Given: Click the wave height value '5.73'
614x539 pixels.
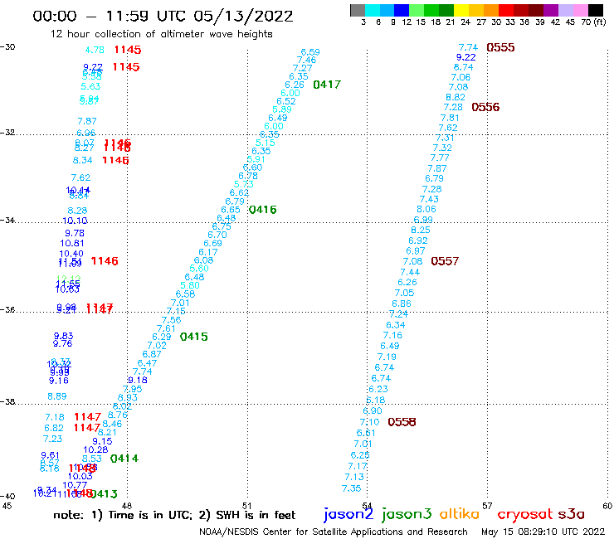Looking at the screenshot, I should pos(244,184).
